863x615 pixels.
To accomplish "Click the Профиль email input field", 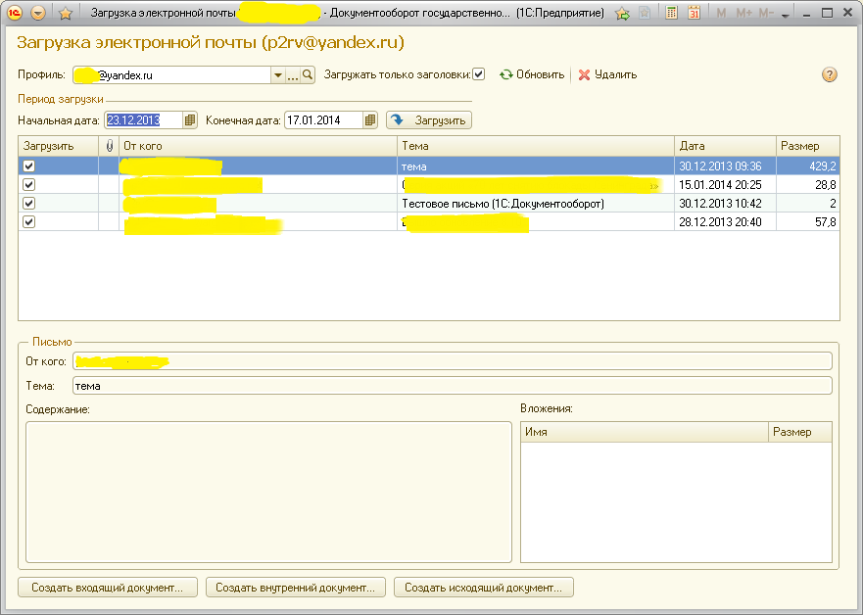I will tap(171, 75).
